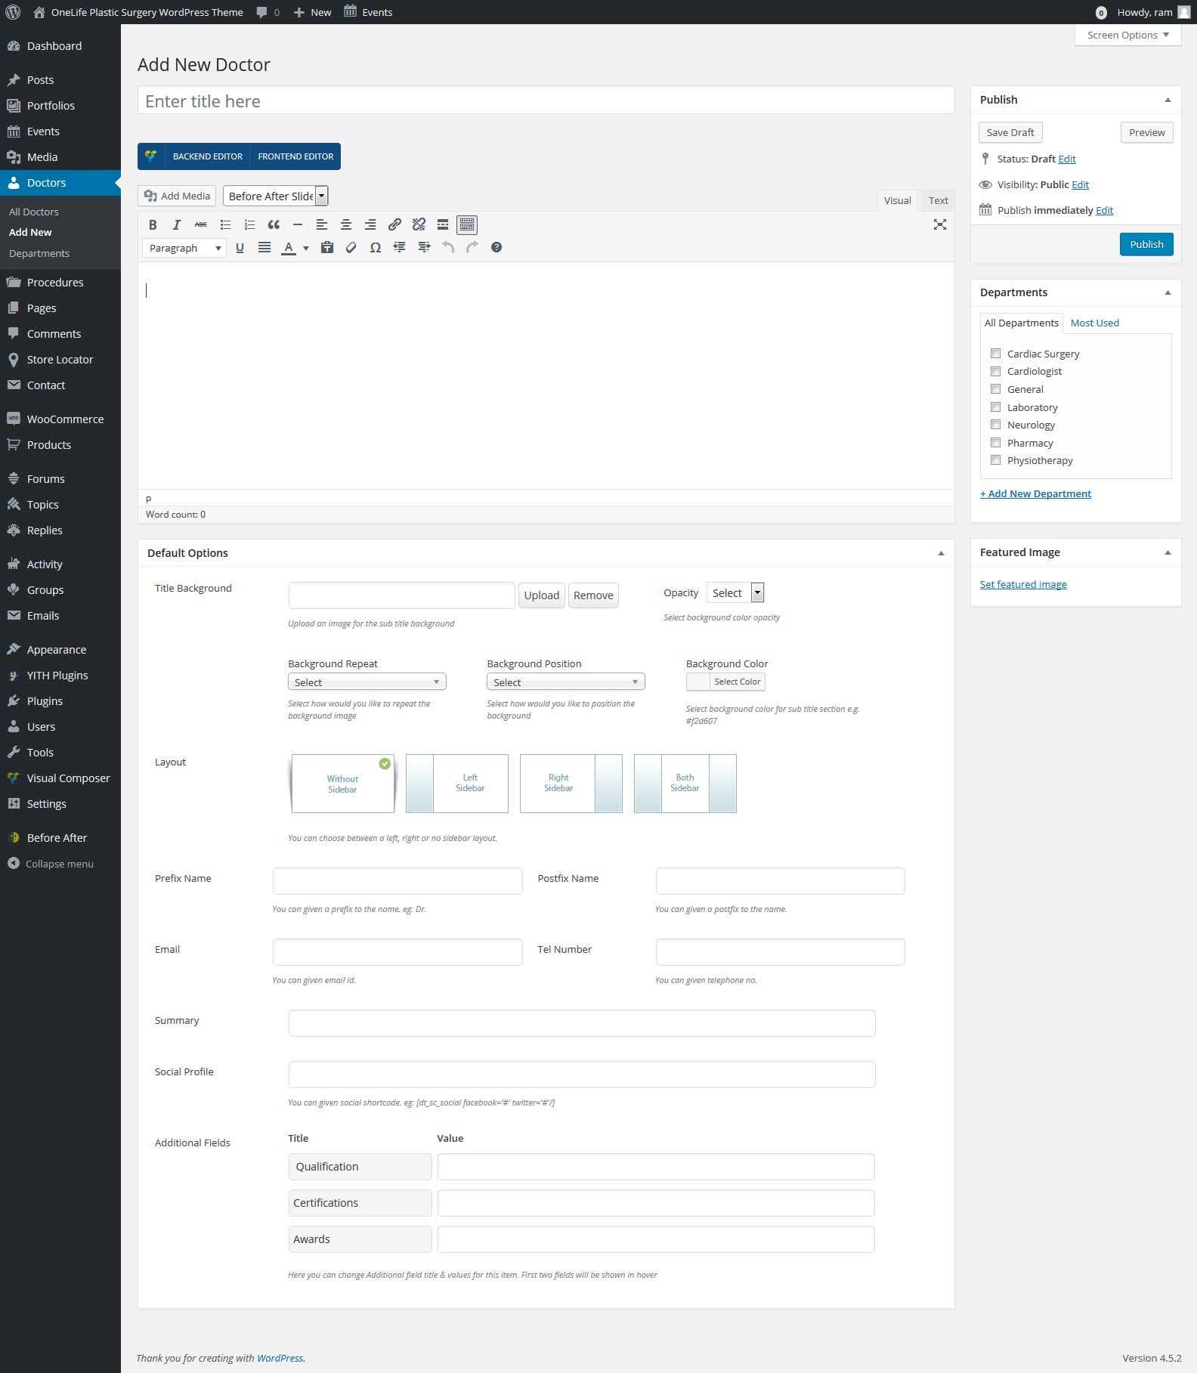This screenshot has height=1373, width=1197.
Task: Click the blue Publish button
Action: click(x=1146, y=244)
